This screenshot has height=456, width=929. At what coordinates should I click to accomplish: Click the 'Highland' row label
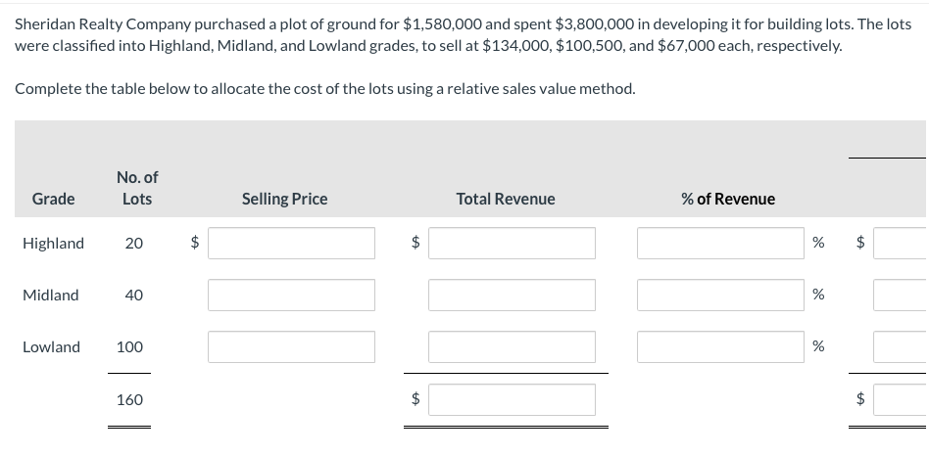[x=53, y=243]
